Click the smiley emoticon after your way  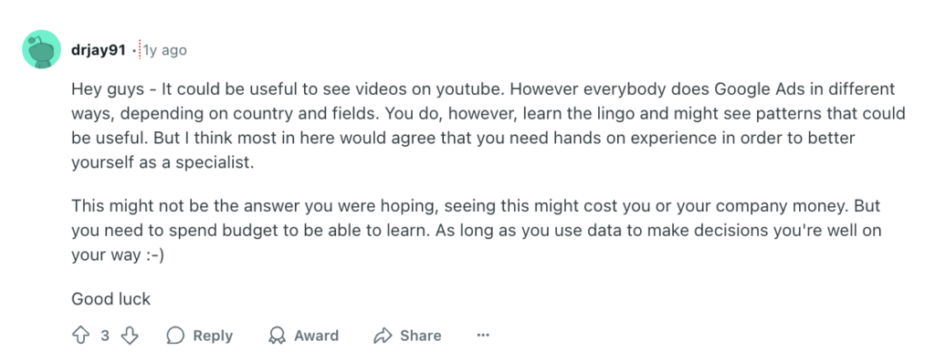click(152, 255)
